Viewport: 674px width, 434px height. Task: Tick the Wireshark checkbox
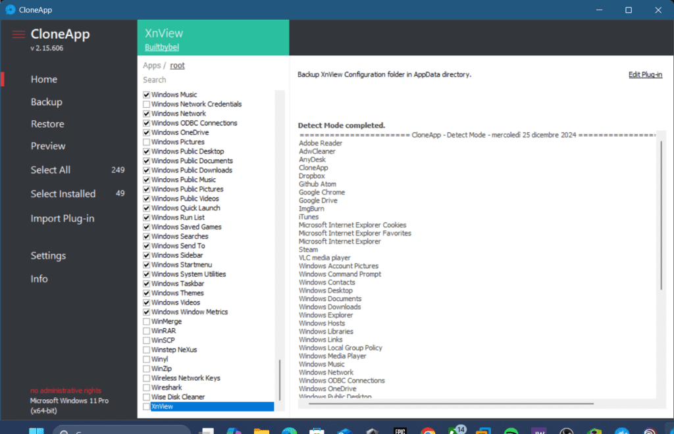(147, 388)
